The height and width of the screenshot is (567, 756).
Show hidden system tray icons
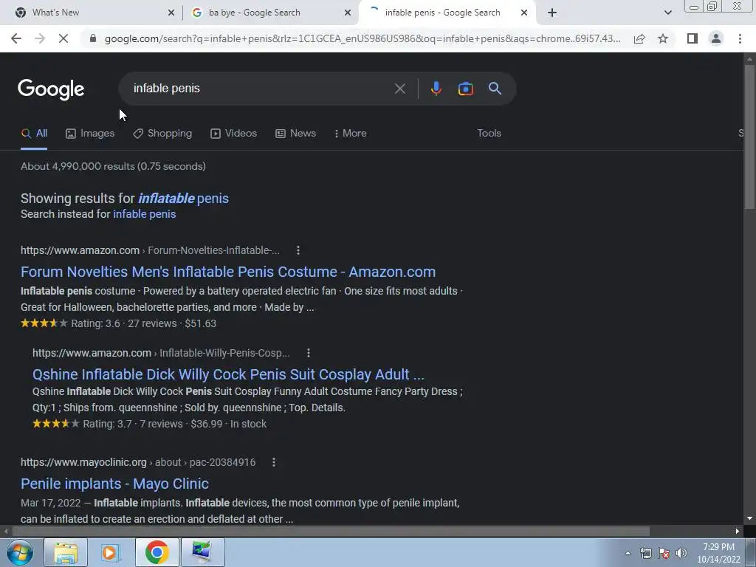point(628,553)
